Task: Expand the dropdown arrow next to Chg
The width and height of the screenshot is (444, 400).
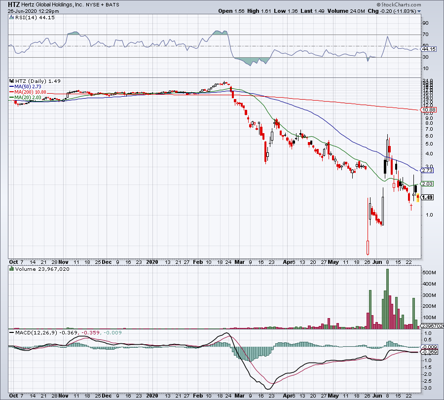Action: coord(419,11)
